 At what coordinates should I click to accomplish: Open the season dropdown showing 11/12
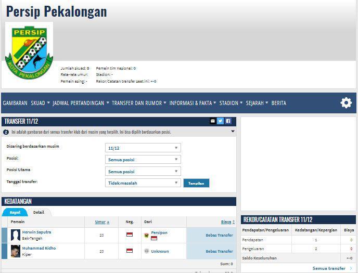pyautogui.click(x=143, y=148)
